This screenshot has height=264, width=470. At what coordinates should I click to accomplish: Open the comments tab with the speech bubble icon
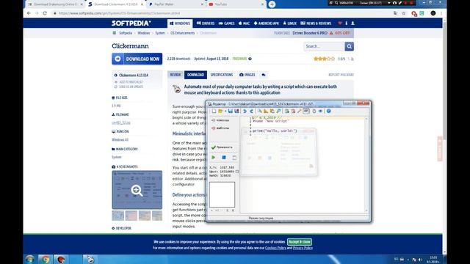coord(264,75)
